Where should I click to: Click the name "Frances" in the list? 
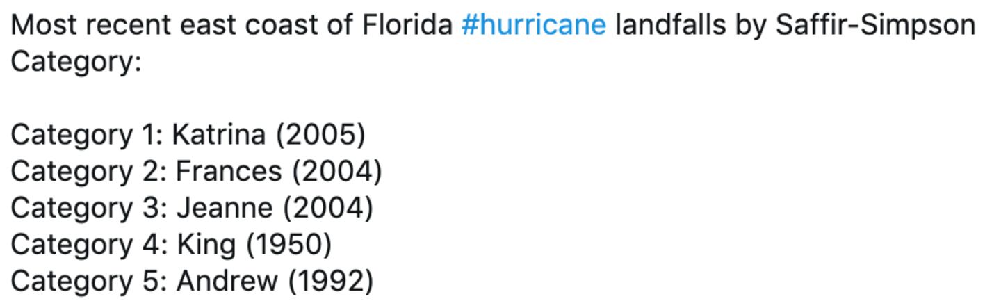coord(229,171)
